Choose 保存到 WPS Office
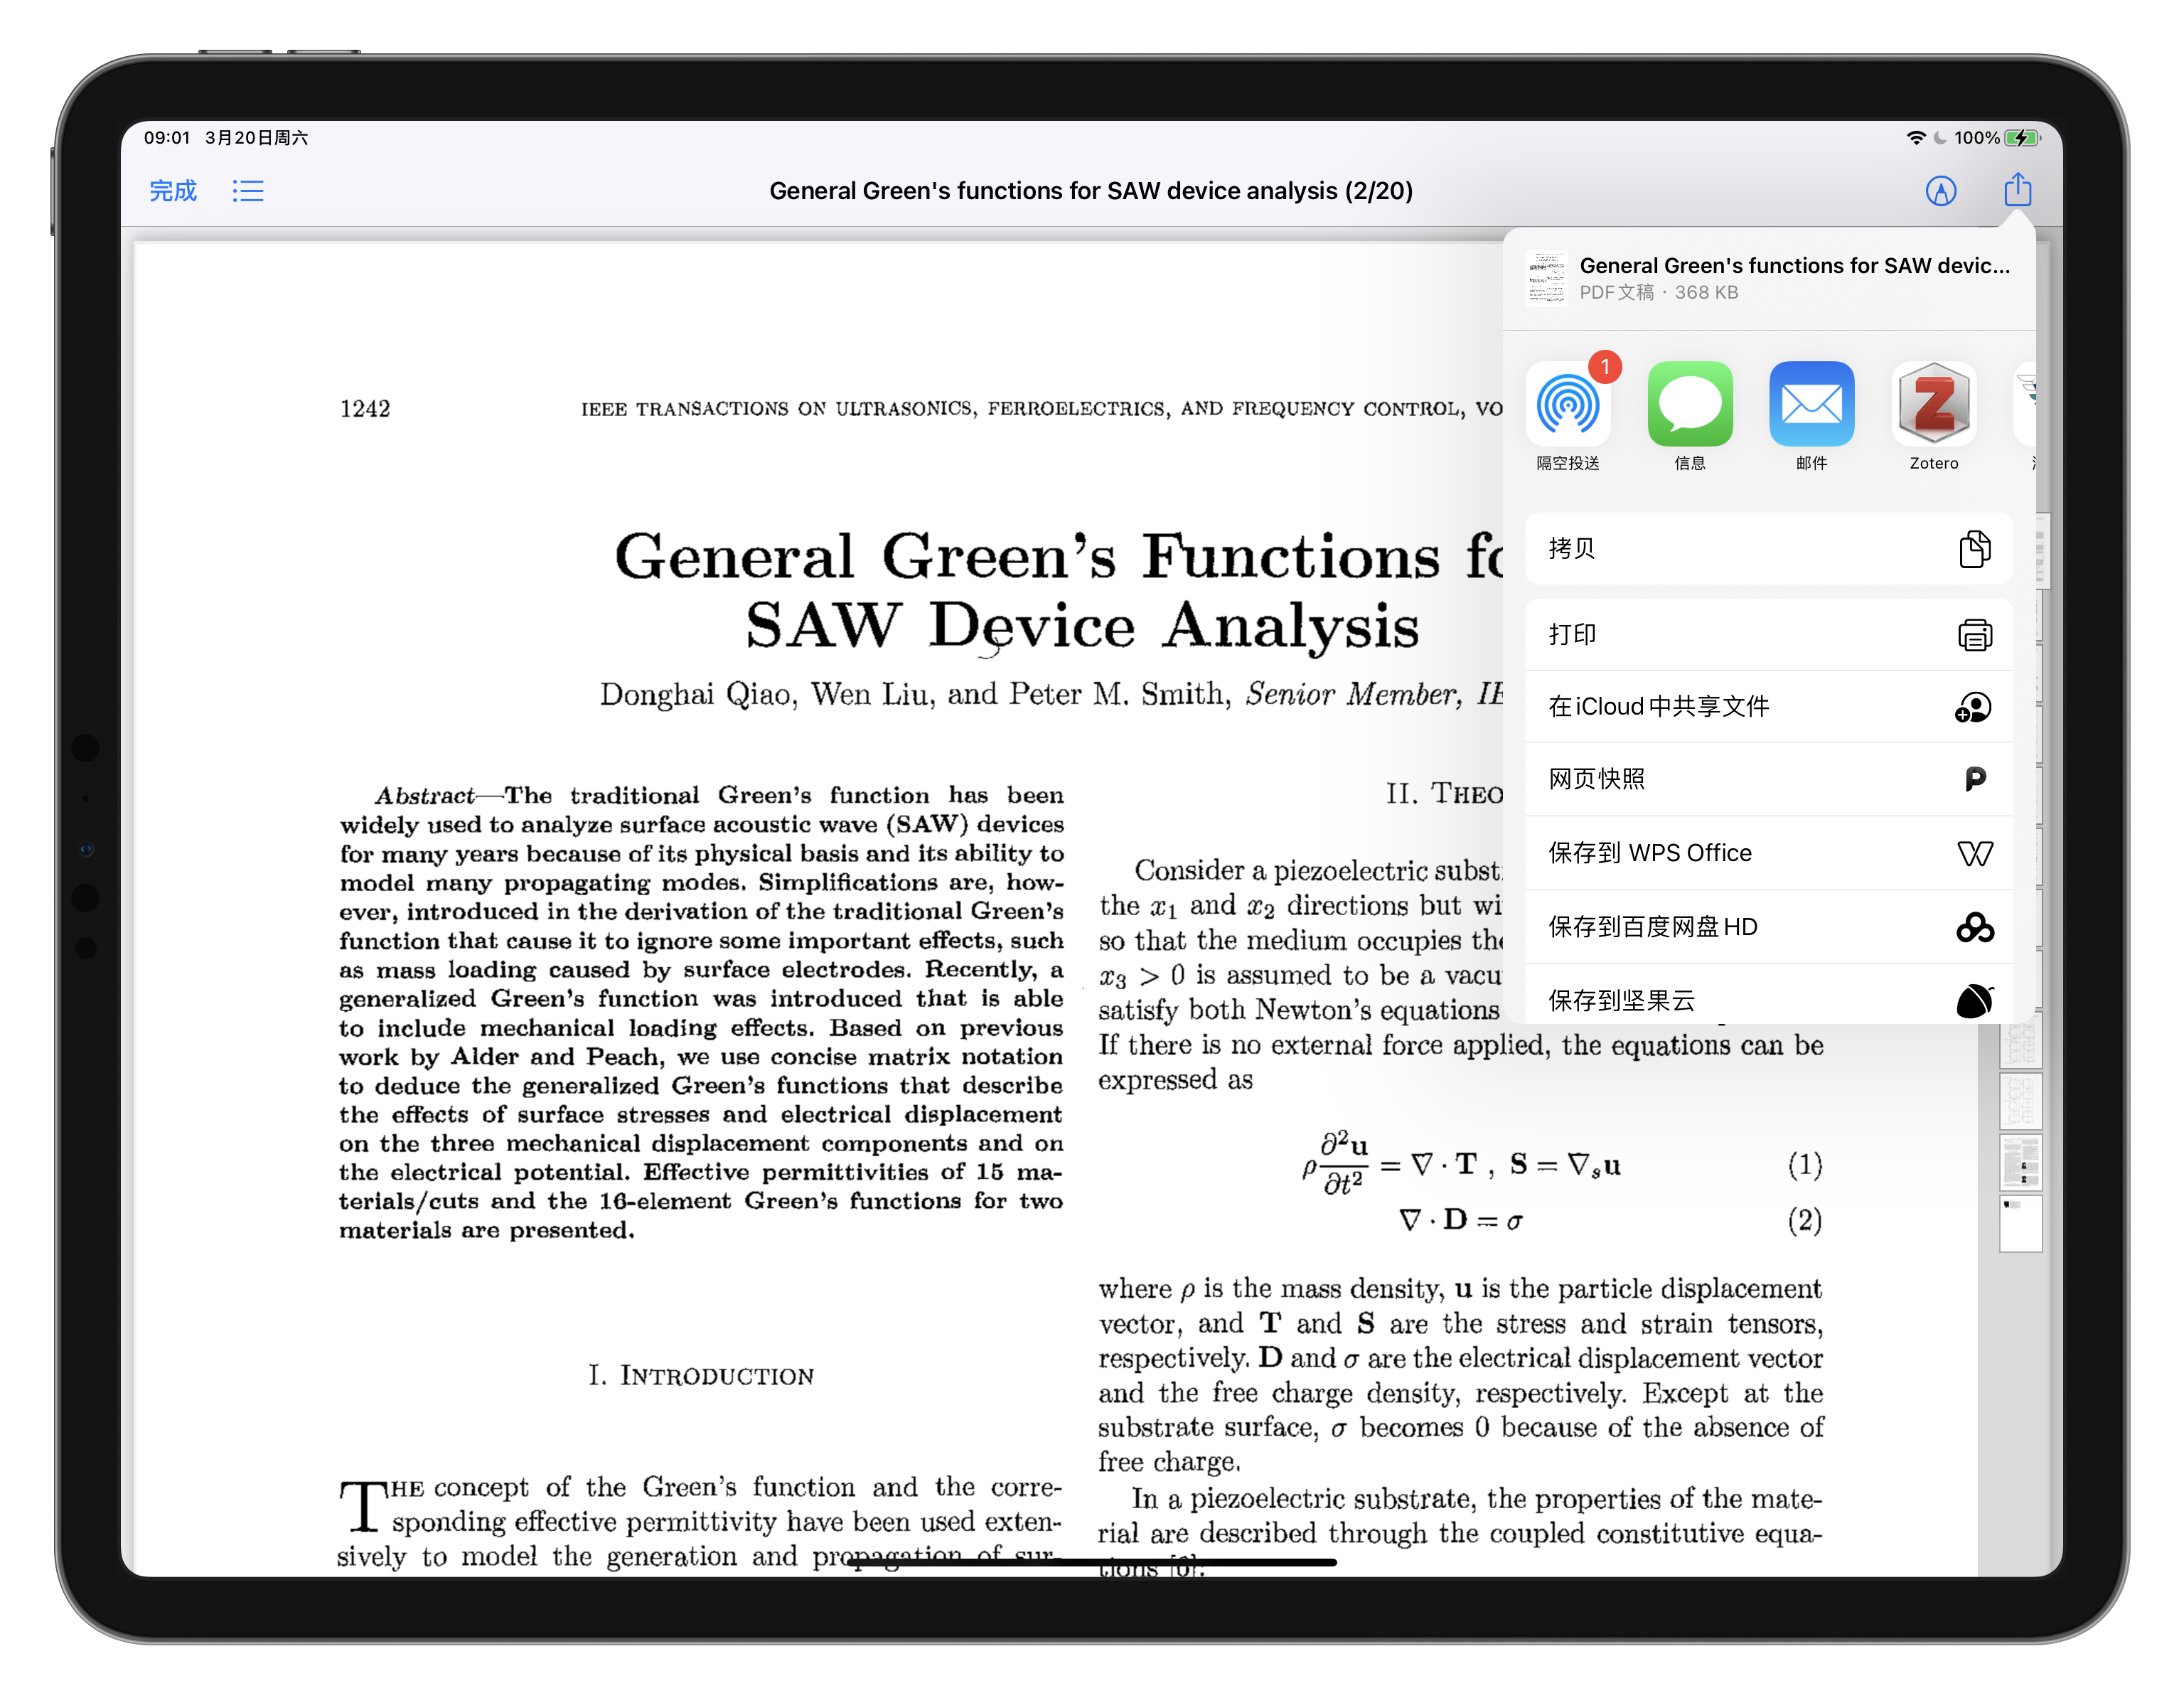The width and height of the screenshot is (2184, 1698). pyautogui.click(x=1768, y=853)
